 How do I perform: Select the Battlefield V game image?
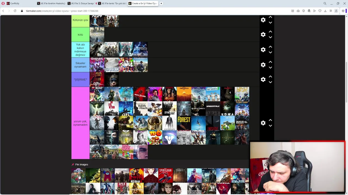pos(194,175)
